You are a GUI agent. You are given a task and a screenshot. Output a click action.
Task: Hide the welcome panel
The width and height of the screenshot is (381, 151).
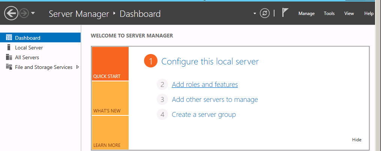pyautogui.click(x=357, y=140)
